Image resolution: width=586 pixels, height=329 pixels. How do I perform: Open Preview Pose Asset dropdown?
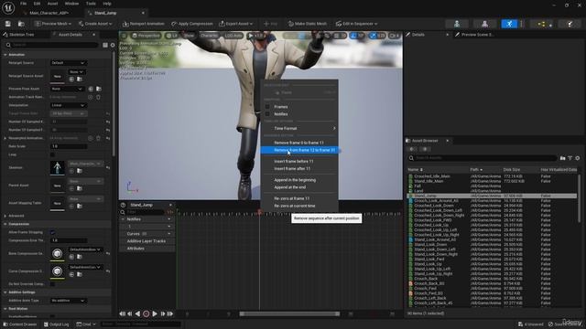coord(67,89)
